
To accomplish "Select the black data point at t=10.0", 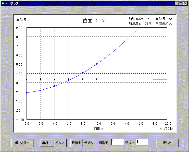I will (x=97, y=79).
